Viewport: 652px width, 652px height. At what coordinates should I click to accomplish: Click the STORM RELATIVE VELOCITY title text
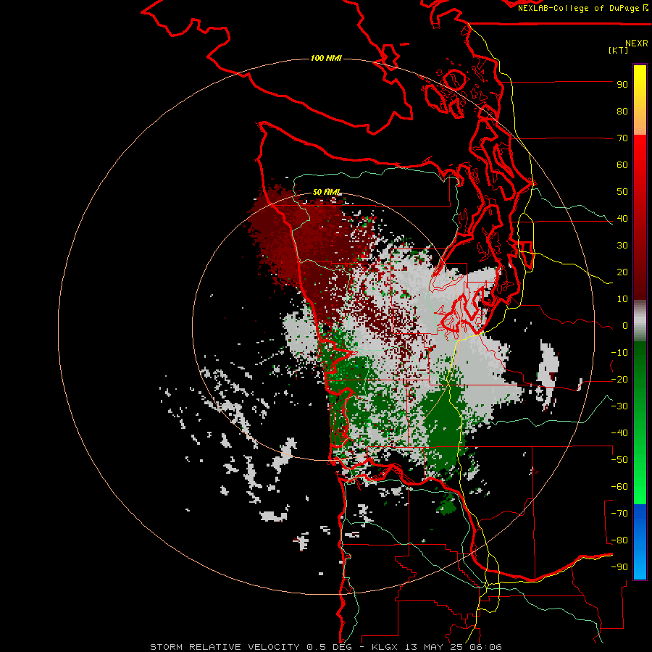pyautogui.click(x=225, y=647)
